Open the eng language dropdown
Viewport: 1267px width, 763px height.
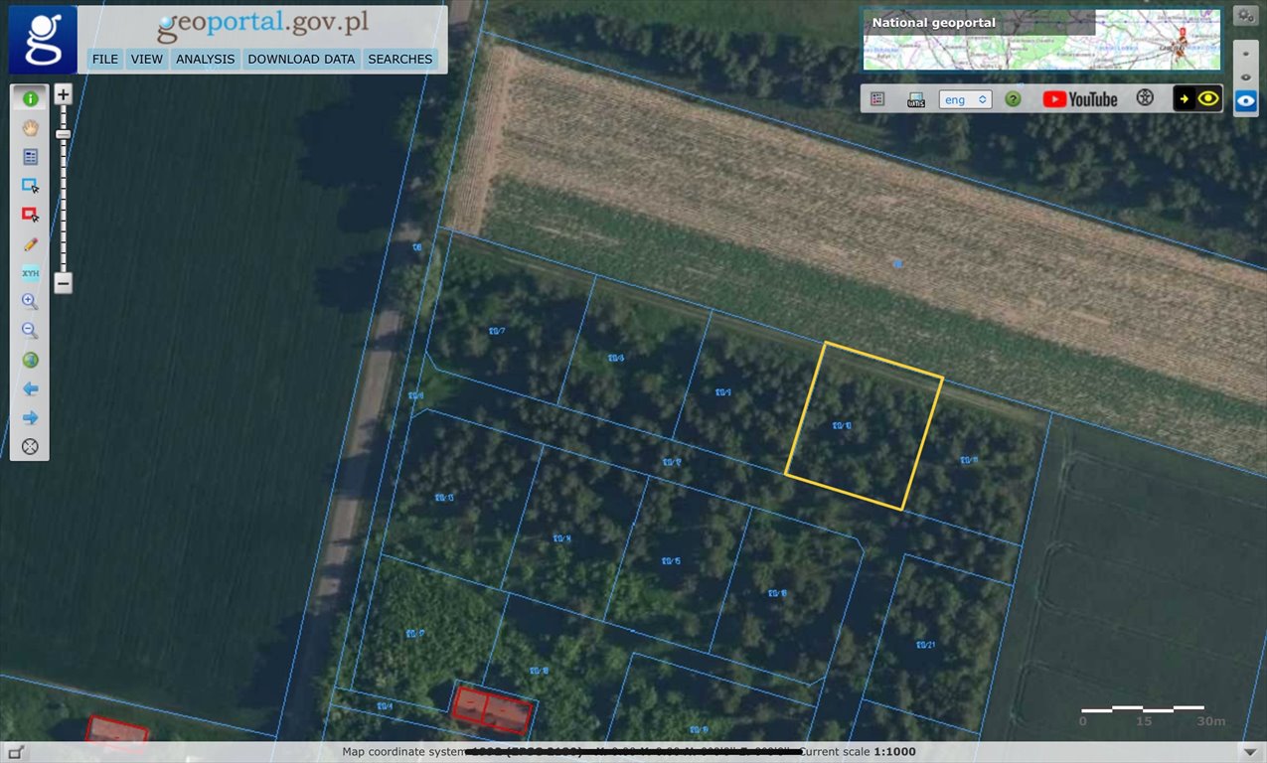point(964,98)
